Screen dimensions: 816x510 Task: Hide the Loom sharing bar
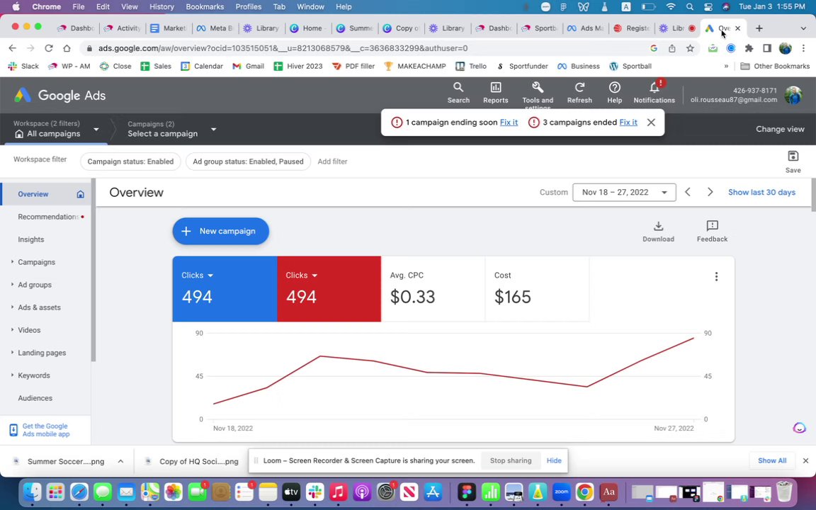tap(554, 460)
